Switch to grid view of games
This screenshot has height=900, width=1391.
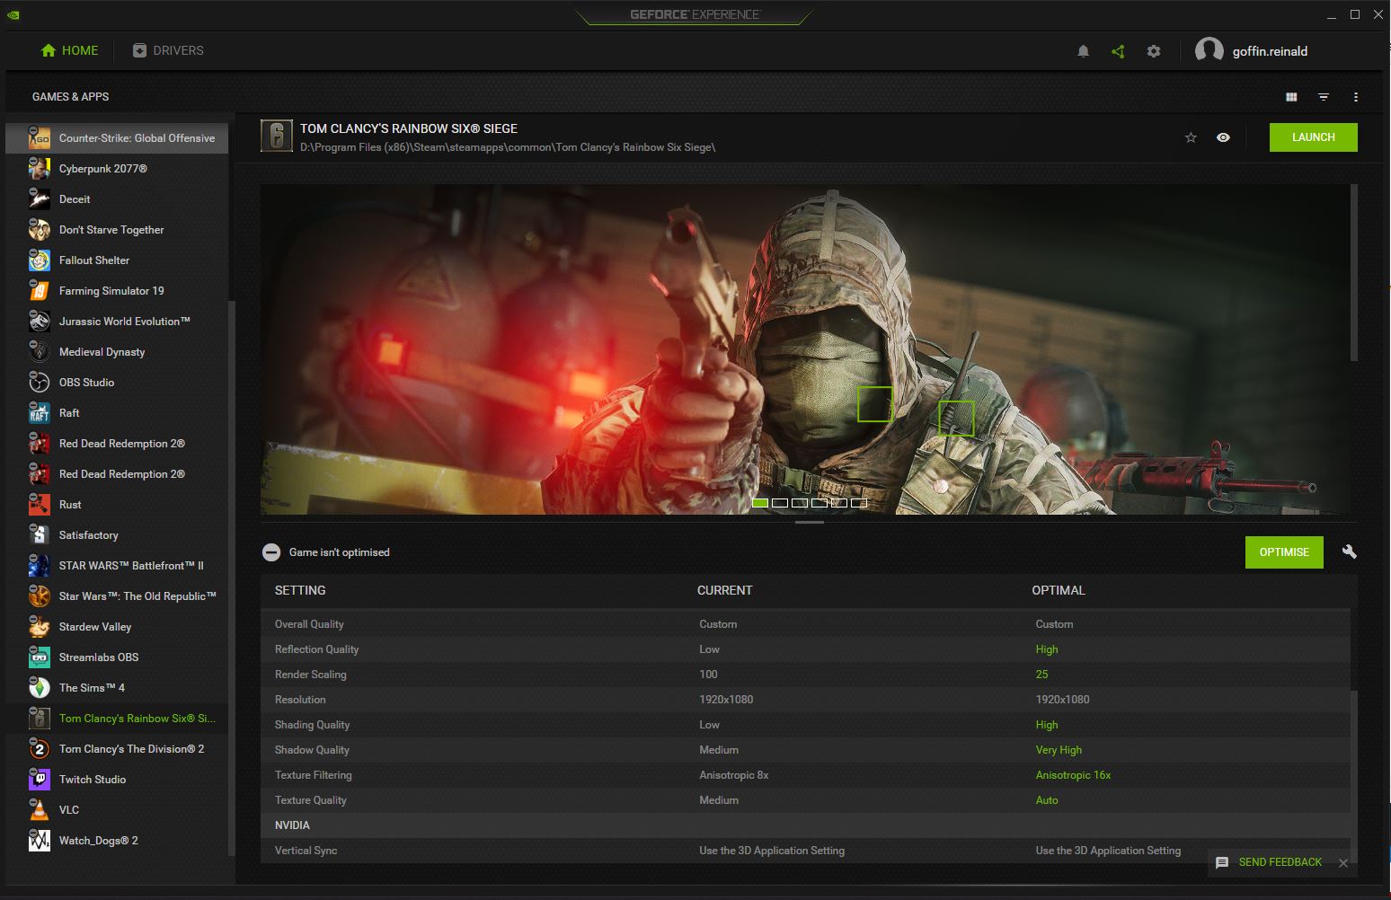point(1291,97)
